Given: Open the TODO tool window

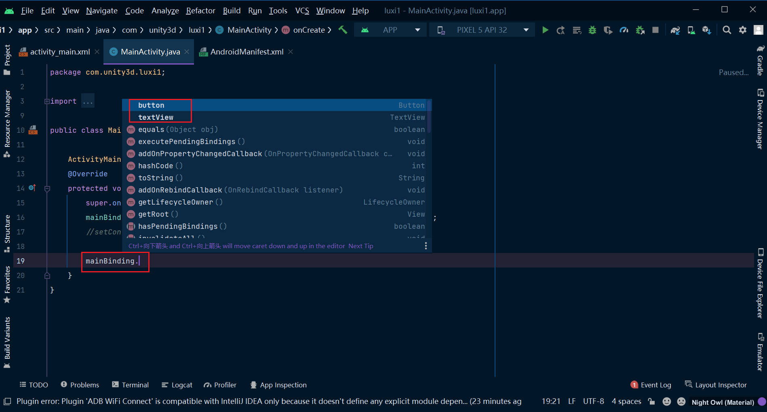Looking at the screenshot, I should (x=34, y=385).
